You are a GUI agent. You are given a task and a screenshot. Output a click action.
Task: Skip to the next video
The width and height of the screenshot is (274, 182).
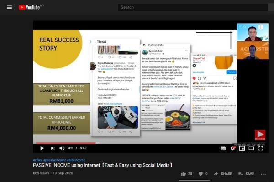[53, 148]
